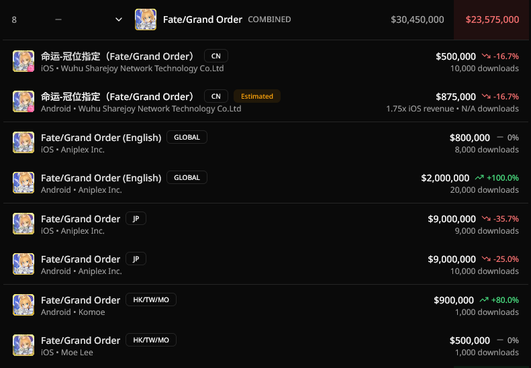The image size is (531, 368).
Task: Click the 'Android • Komoe' subtitle
Action: [x=73, y=312]
